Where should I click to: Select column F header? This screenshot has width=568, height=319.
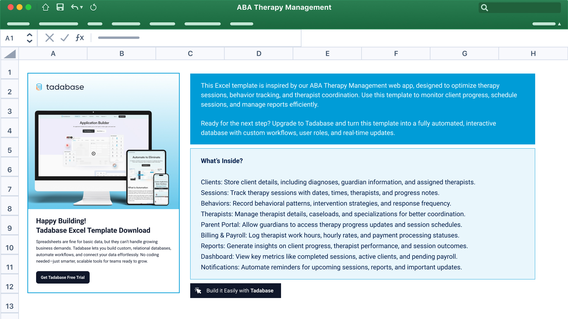click(396, 54)
